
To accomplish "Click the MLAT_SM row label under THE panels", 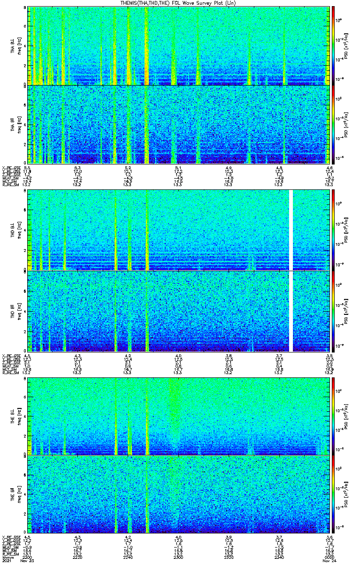I will click(9, 548).
